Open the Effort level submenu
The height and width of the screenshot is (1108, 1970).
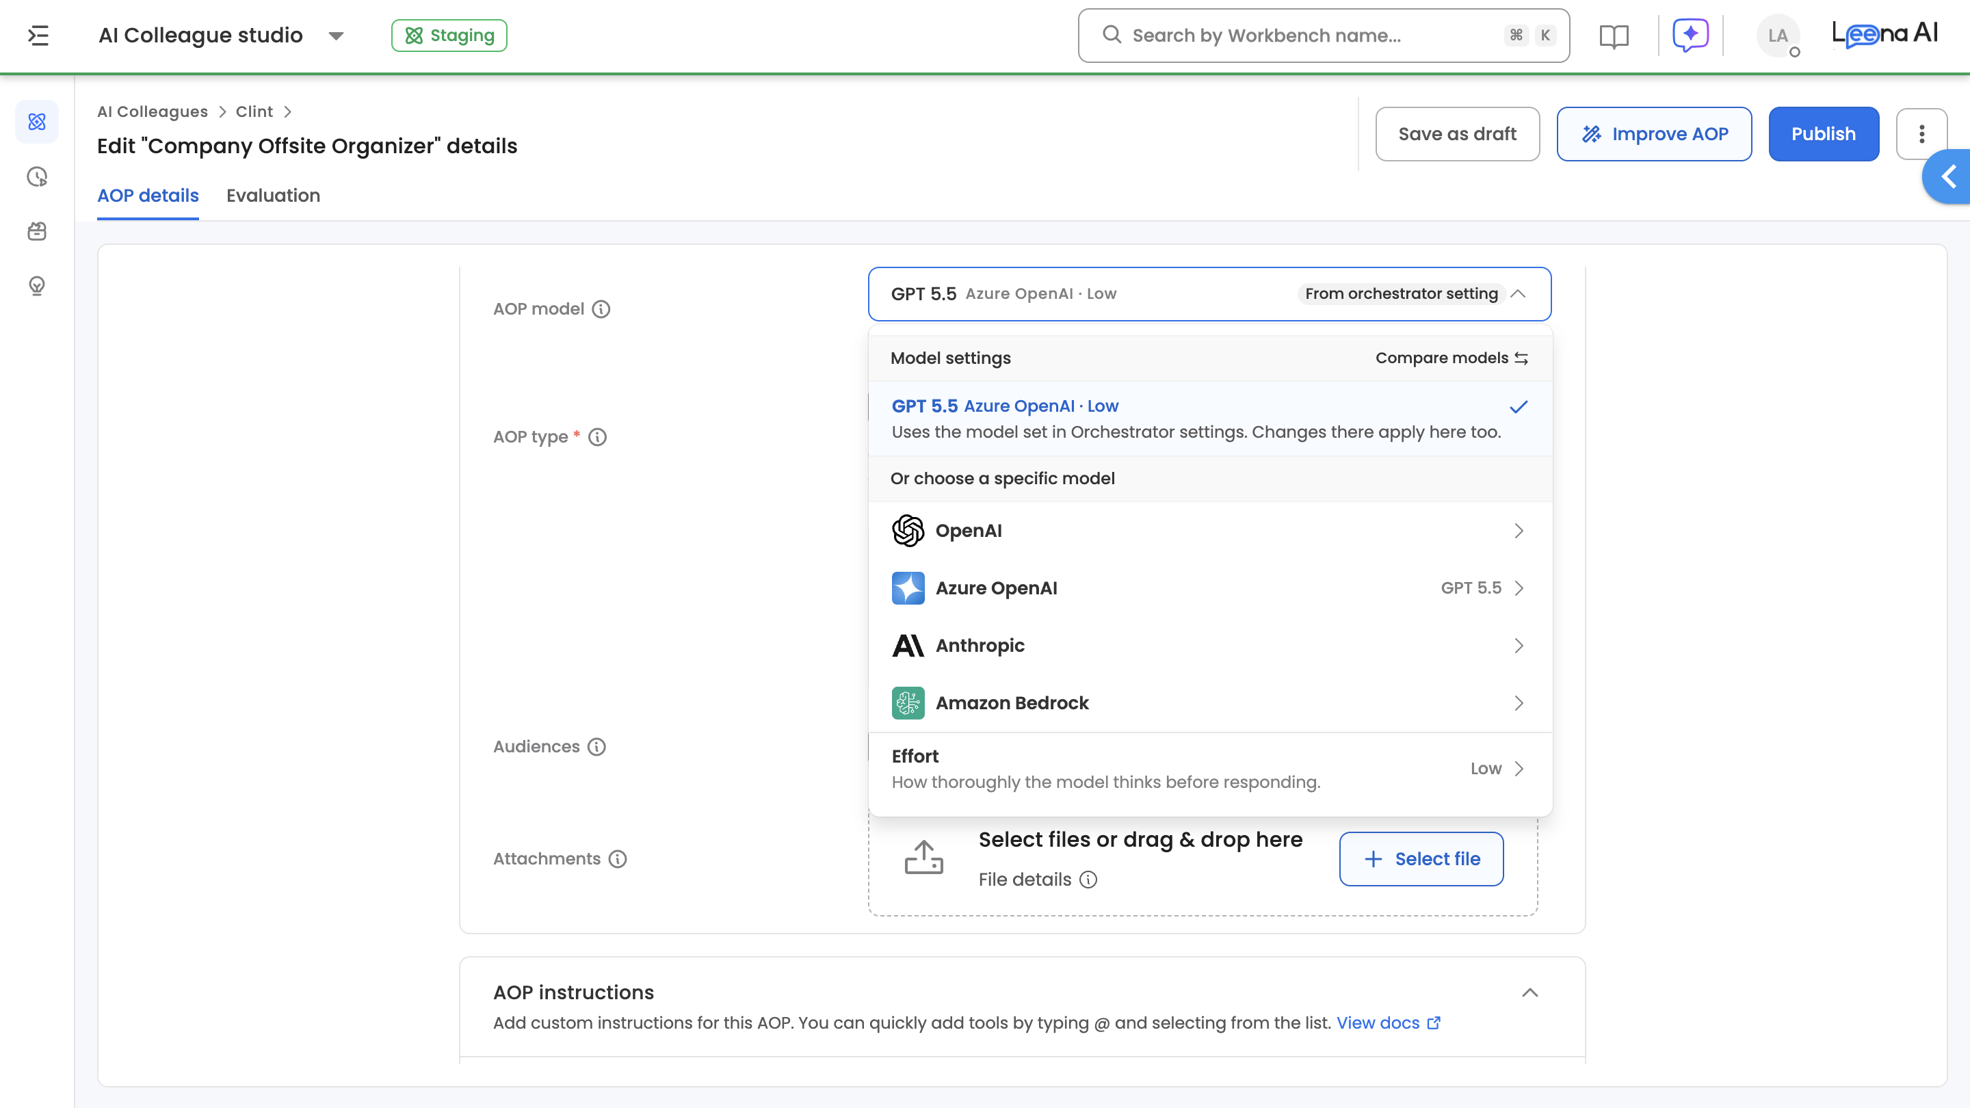pyautogui.click(x=1210, y=769)
